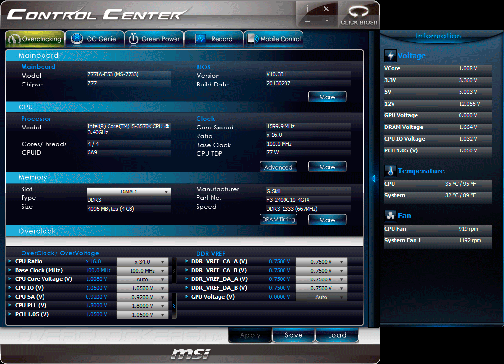Open the Base Clock 100.0 MHz dropdown
This screenshot has height=364, width=504.
(142, 271)
